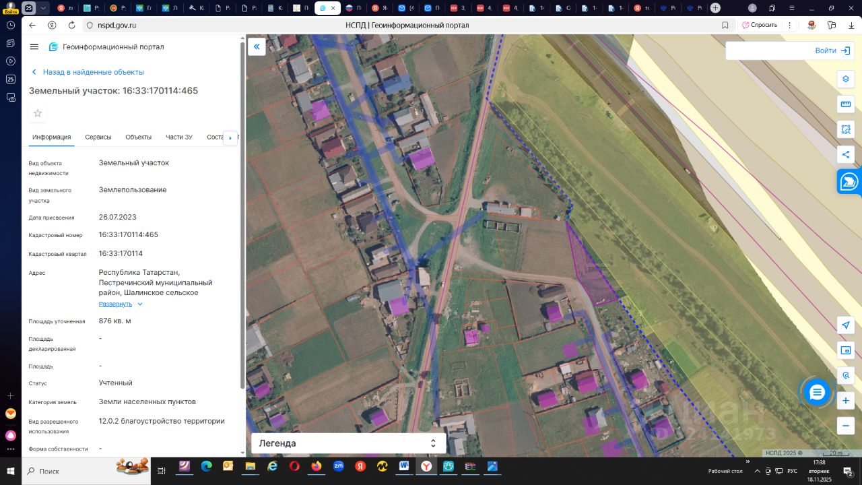Viewport: 862px width, 485px height.
Task: Open the map layers tool
Action: click(x=846, y=79)
